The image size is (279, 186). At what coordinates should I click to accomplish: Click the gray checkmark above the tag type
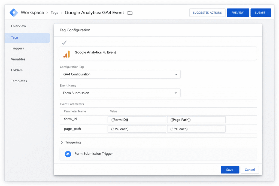click(x=64, y=42)
